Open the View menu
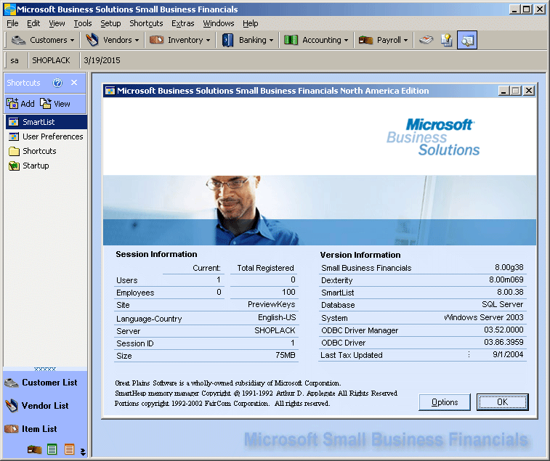 57,23
